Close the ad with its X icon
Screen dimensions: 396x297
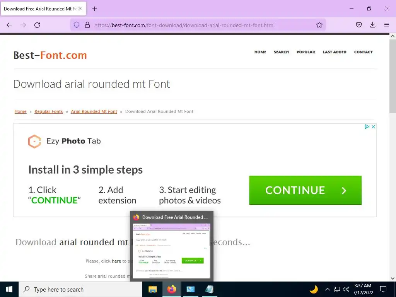coord(373,126)
